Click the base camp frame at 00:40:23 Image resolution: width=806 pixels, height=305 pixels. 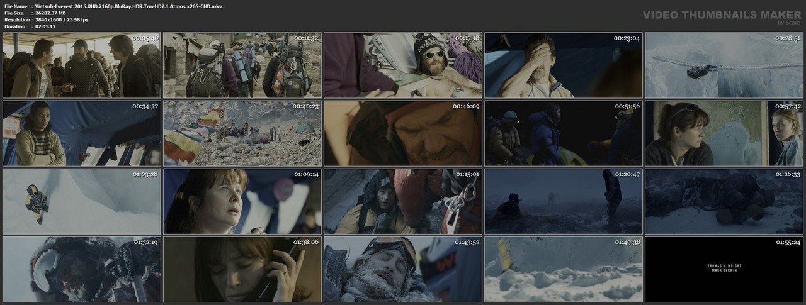tap(242, 133)
